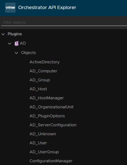Click the vmw logo icon
This screenshot has width=127, height=165.
coord(10,8)
